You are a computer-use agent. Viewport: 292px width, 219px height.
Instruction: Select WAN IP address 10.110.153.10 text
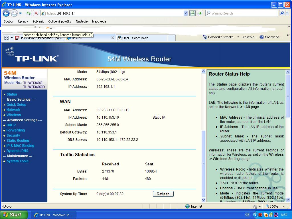click(x=108, y=117)
